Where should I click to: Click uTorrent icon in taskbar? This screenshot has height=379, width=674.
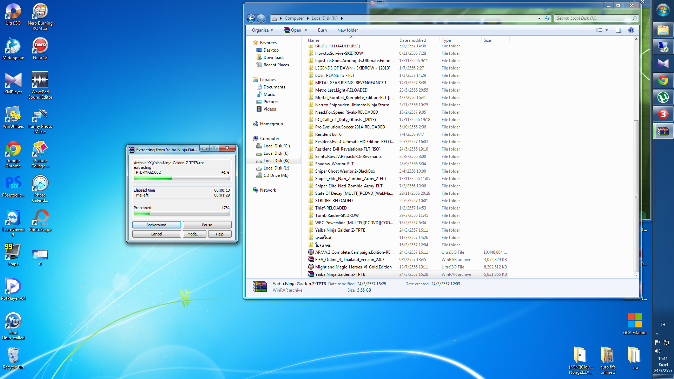click(663, 98)
